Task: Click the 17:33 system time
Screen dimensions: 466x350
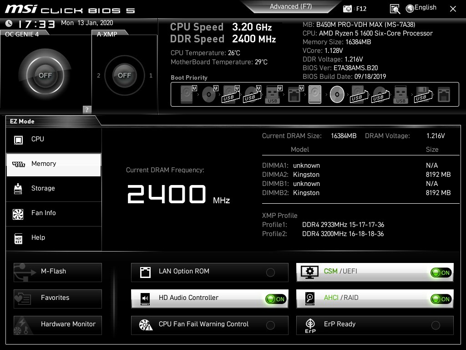Action: [x=36, y=24]
